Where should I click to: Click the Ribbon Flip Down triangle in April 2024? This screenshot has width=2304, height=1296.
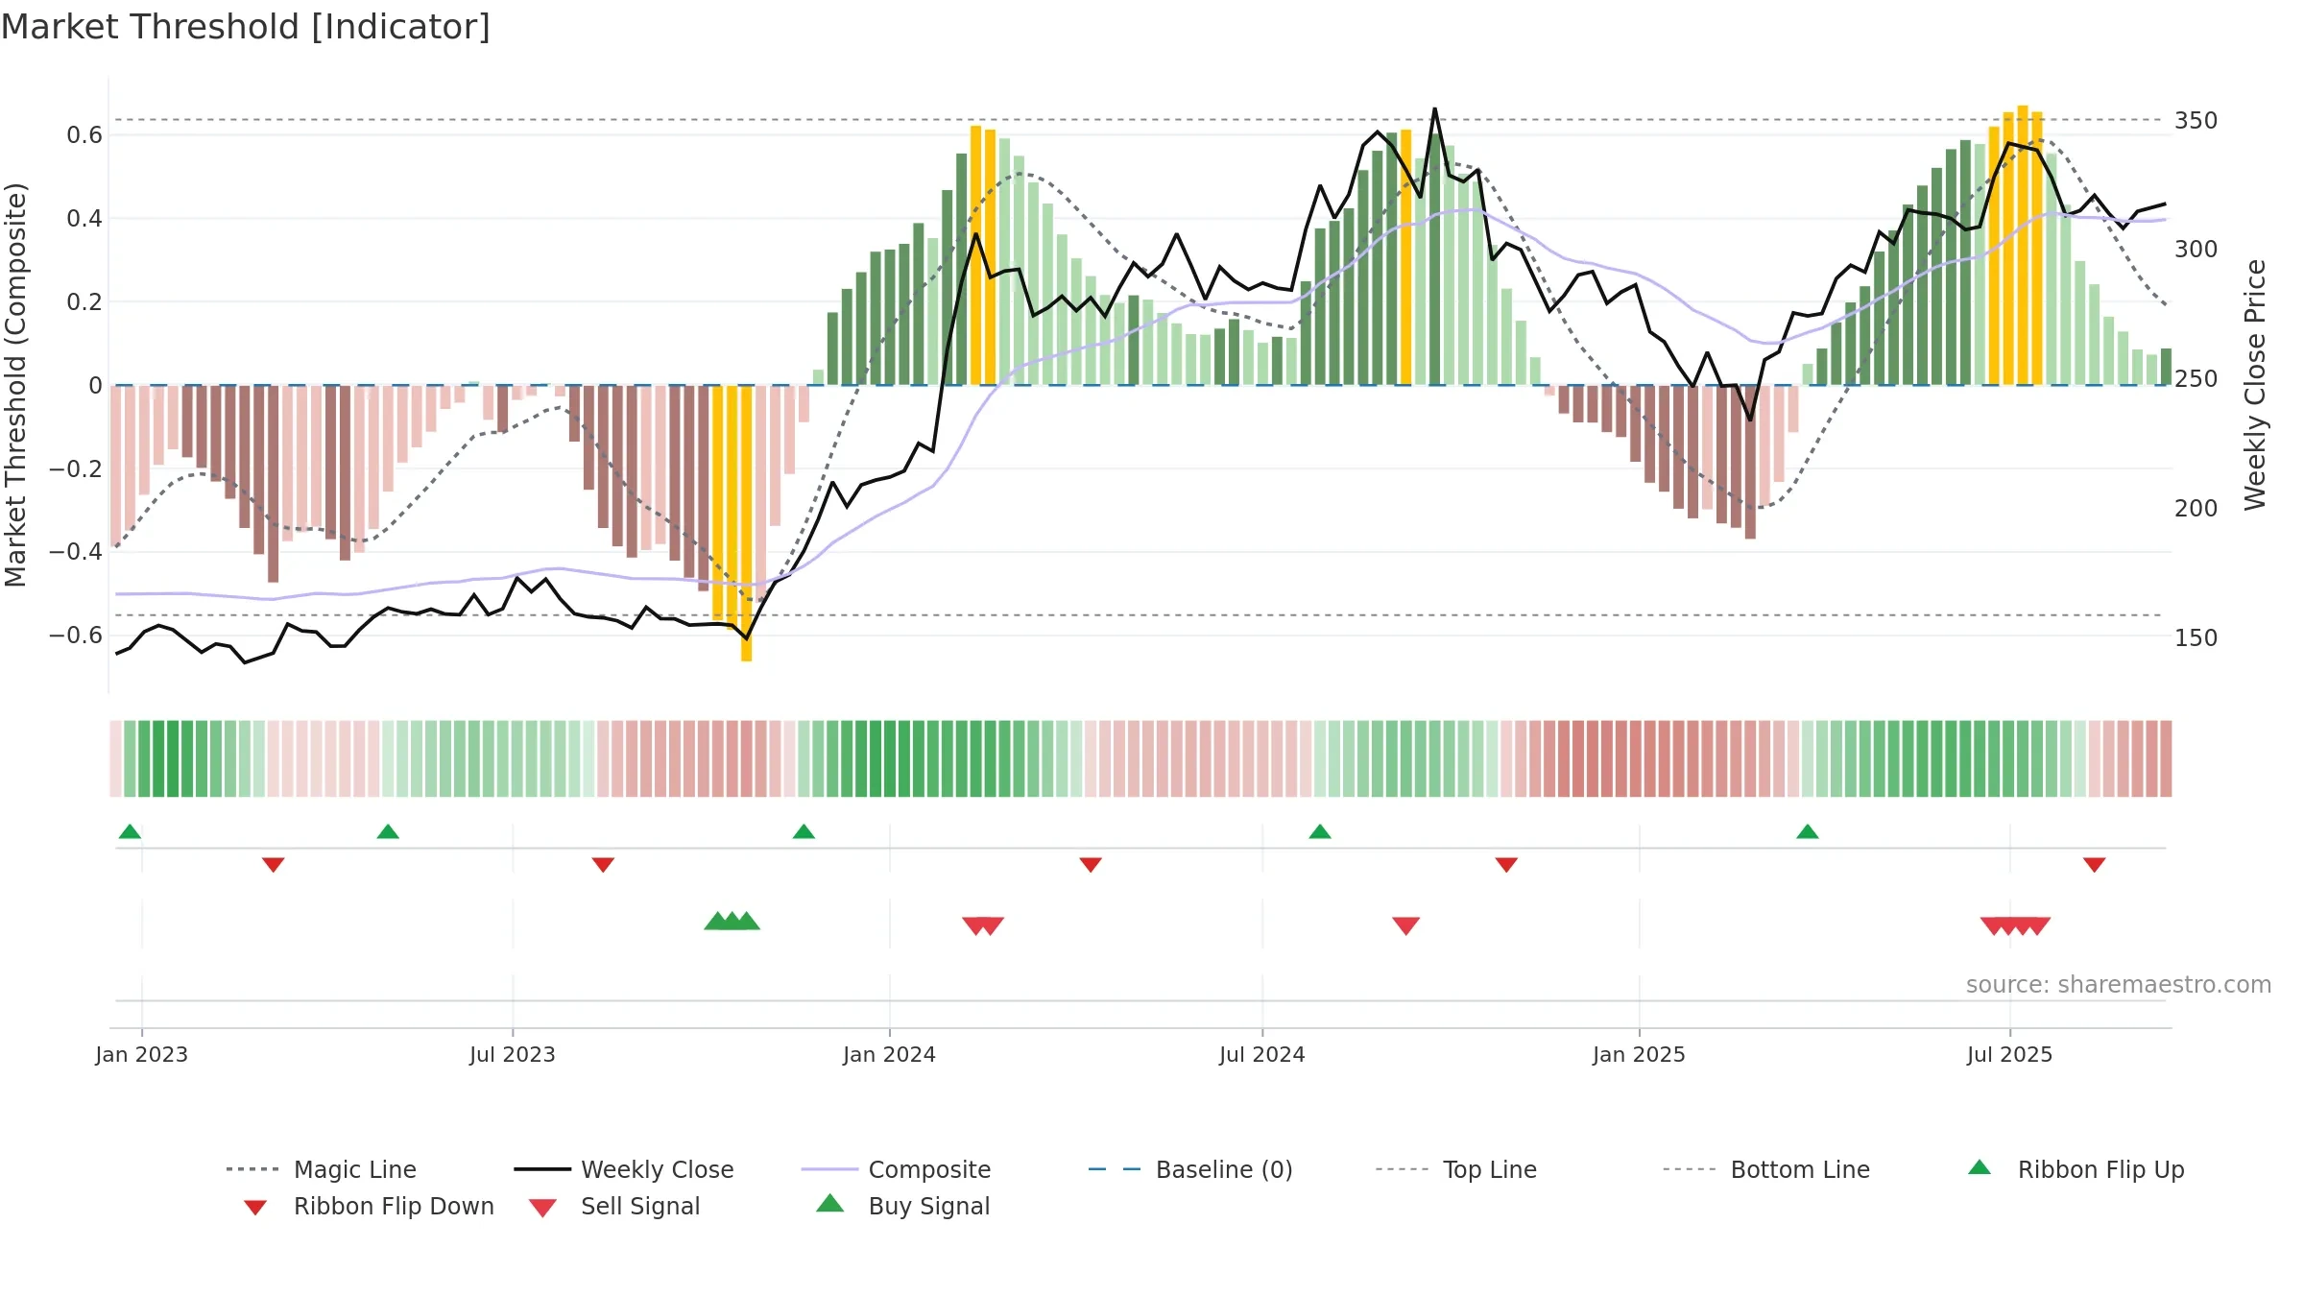1091,865
